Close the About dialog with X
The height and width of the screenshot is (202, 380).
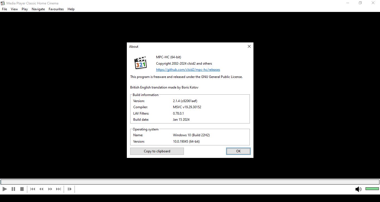click(249, 46)
